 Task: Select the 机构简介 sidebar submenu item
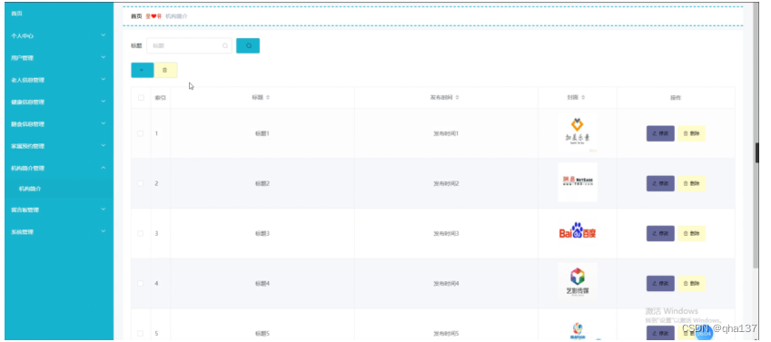30,189
